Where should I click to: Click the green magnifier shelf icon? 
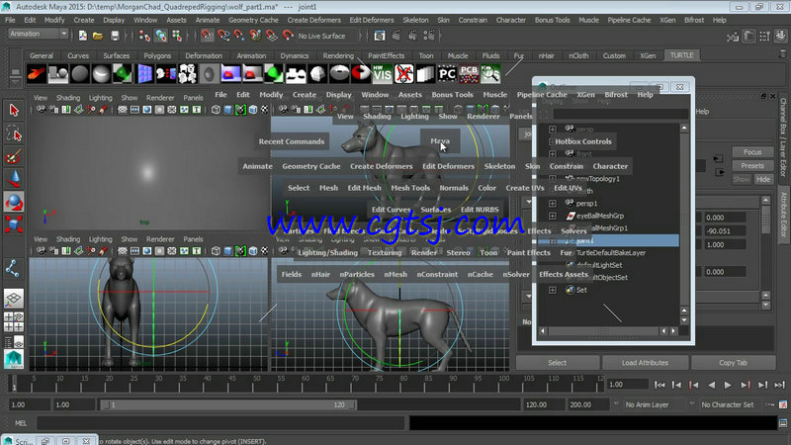coord(489,73)
